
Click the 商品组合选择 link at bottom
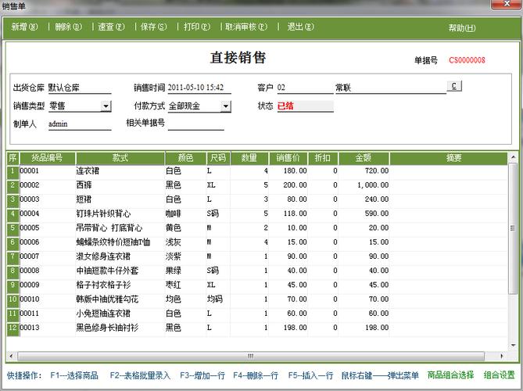click(450, 375)
